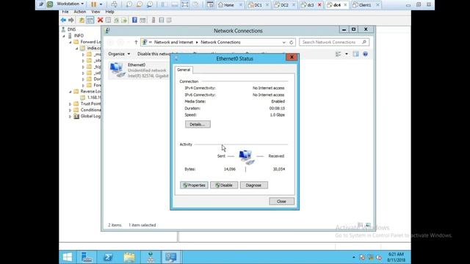The width and height of the screenshot is (470, 264).
Task: Switch to the DC1 virtual machine tab
Action: (x=255, y=5)
